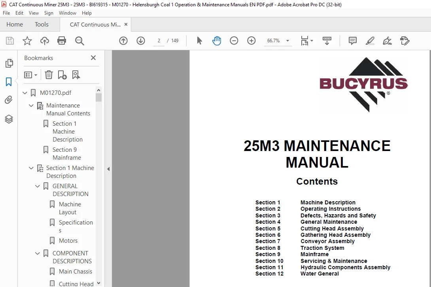Open the sign document tool
This screenshot has height=287, width=431.
(x=387, y=41)
